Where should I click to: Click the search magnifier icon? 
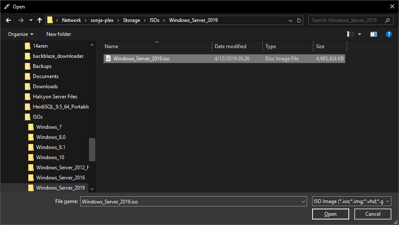coord(386,20)
